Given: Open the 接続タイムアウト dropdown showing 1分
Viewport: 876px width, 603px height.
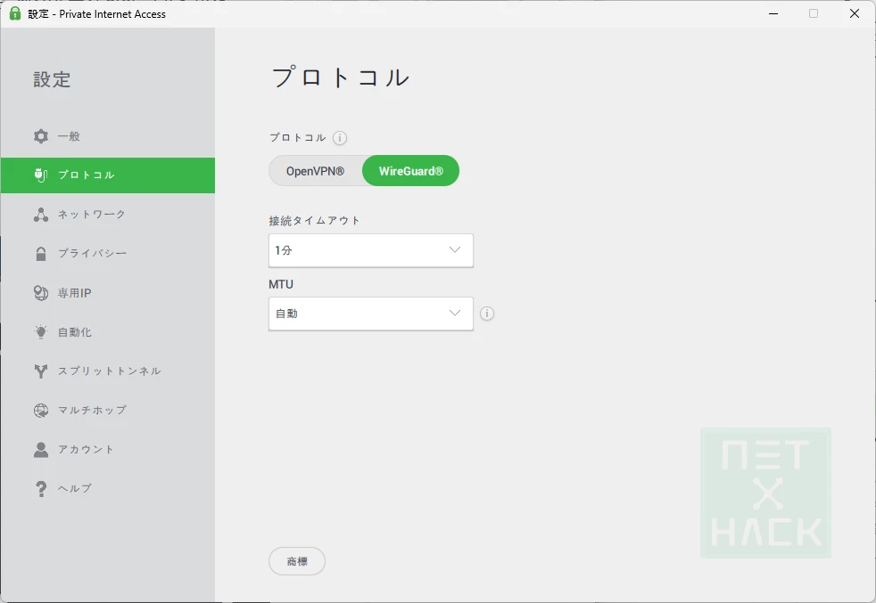Looking at the screenshot, I should [370, 250].
